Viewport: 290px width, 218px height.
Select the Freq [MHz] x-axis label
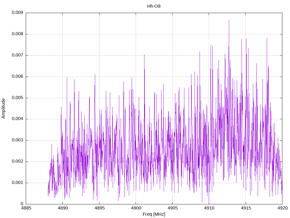[x=154, y=214]
